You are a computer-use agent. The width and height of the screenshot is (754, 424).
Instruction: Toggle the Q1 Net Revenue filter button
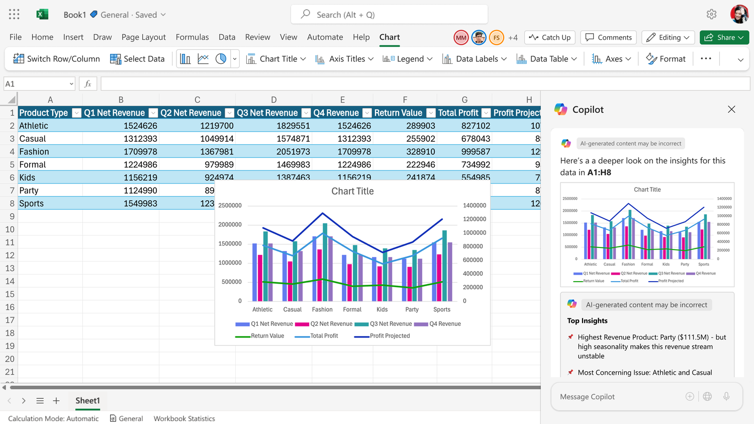point(153,113)
